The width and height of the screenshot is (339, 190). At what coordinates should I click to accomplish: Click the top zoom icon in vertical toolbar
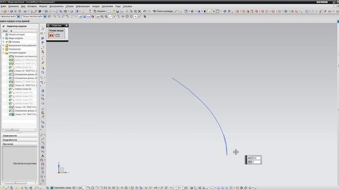coord(42,28)
